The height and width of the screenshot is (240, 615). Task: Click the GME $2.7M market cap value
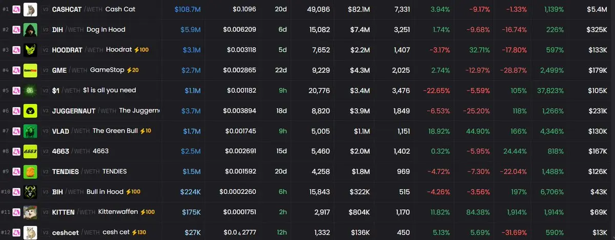click(x=191, y=70)
